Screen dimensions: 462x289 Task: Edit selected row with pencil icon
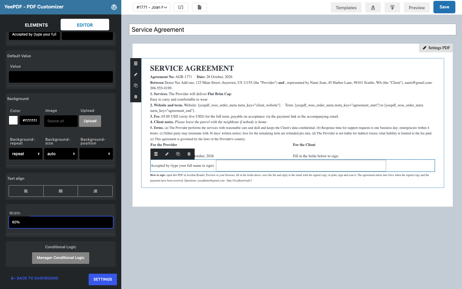pos(167,154)
